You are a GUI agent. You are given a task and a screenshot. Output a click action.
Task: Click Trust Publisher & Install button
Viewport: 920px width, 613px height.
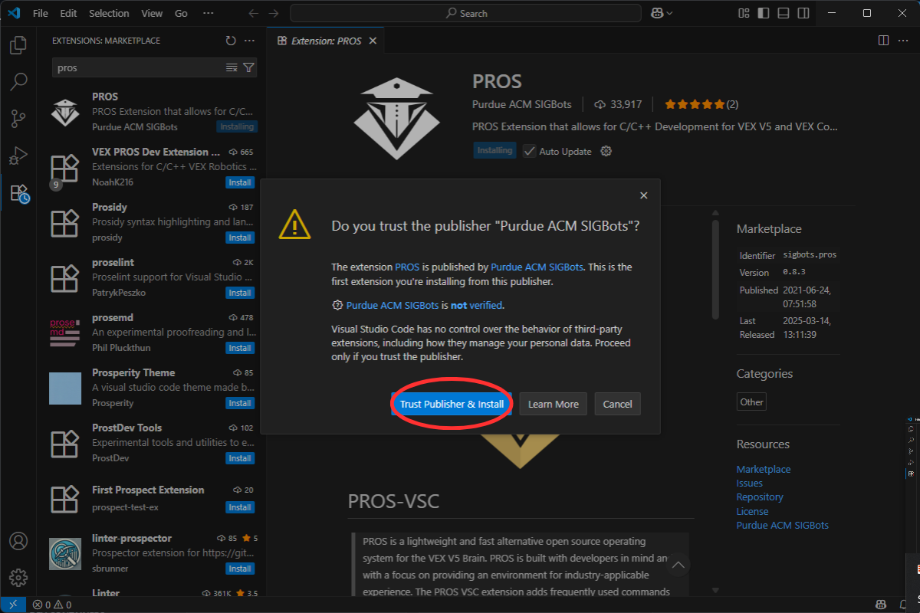coord(452,404)
